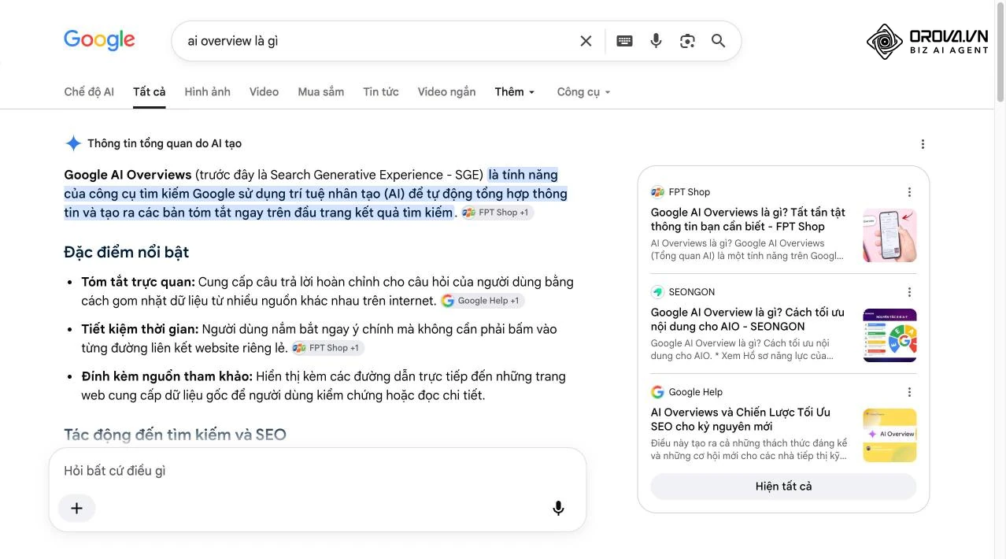Open options menu for FPT Shop source card
The height and width of the screenshot is (559, 1006).
pyautogui.click(x=909, y=192)
